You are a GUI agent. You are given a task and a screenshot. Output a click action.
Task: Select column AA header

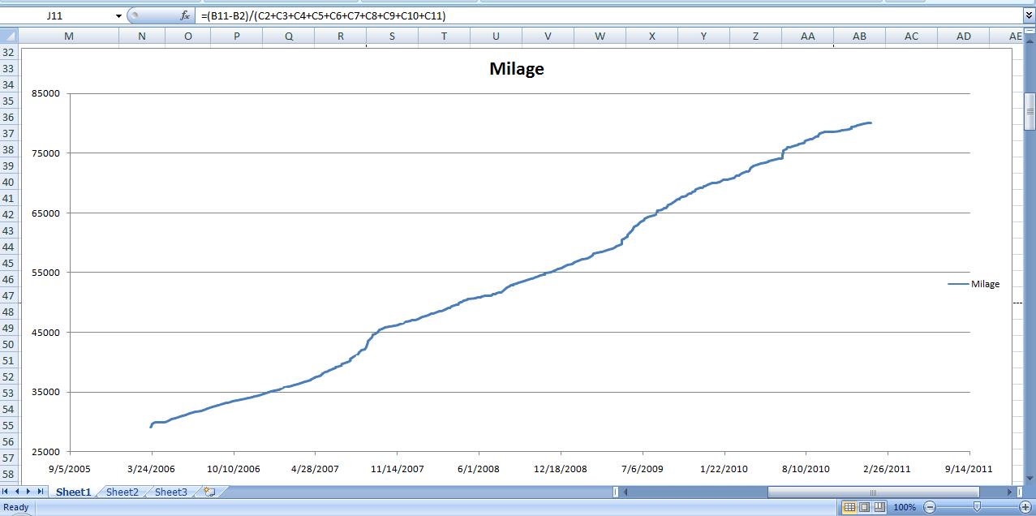[x=808, y=36]
